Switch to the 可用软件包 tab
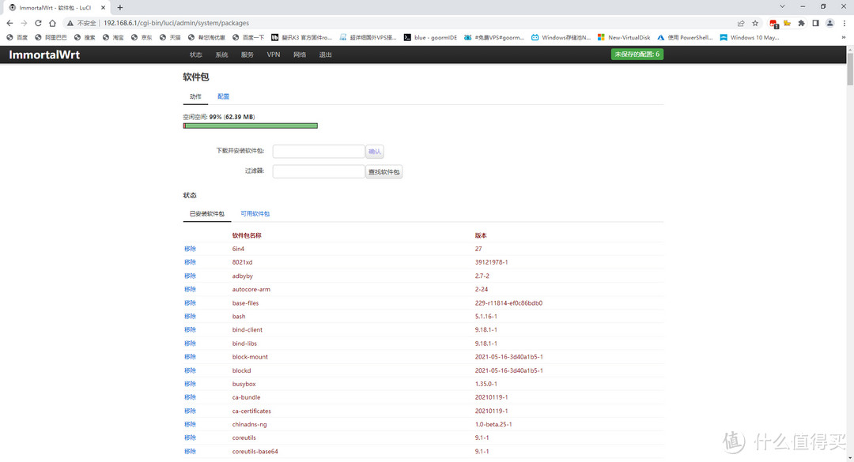 [x=255, y=214]
